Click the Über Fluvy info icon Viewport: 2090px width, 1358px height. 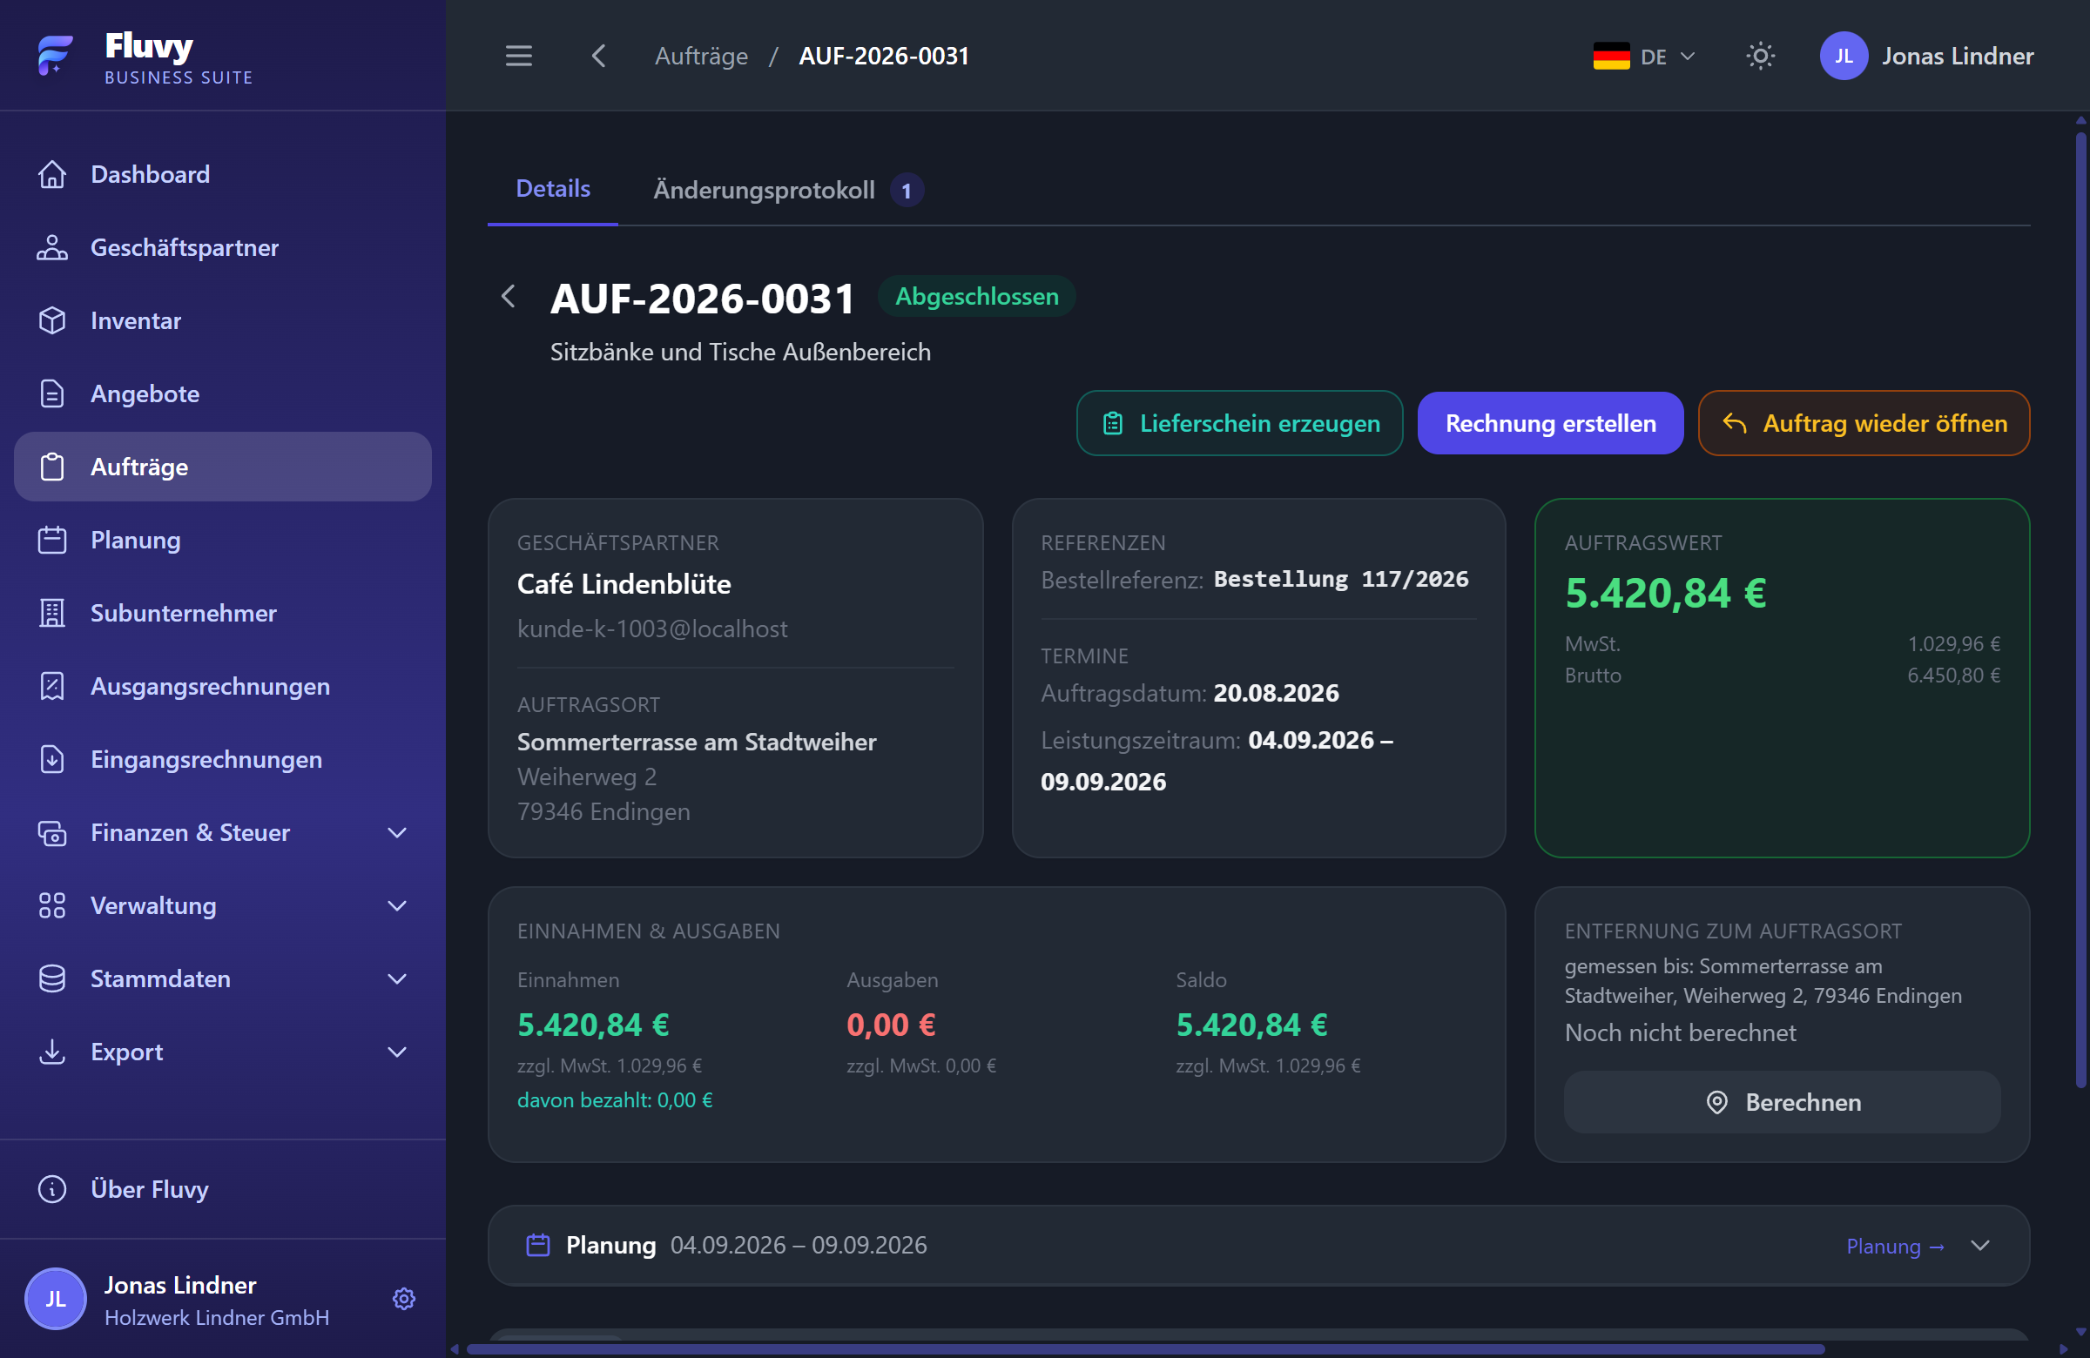[x=53, y=1188]
